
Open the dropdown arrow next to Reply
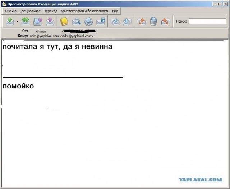click(17, 22)
